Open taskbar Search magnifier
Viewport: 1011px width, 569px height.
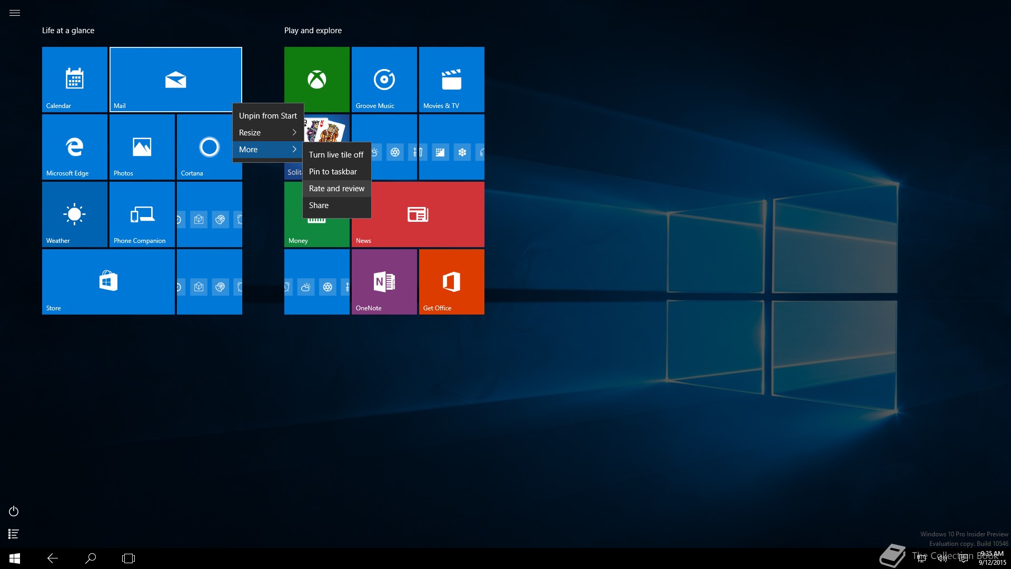click(x=91, y=558)
